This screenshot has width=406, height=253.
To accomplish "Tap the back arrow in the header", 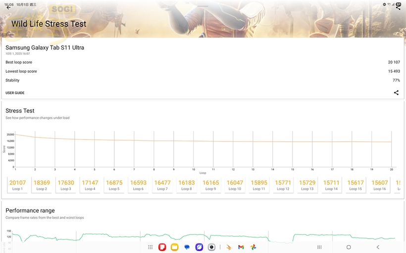I will [x=8, y=7].
